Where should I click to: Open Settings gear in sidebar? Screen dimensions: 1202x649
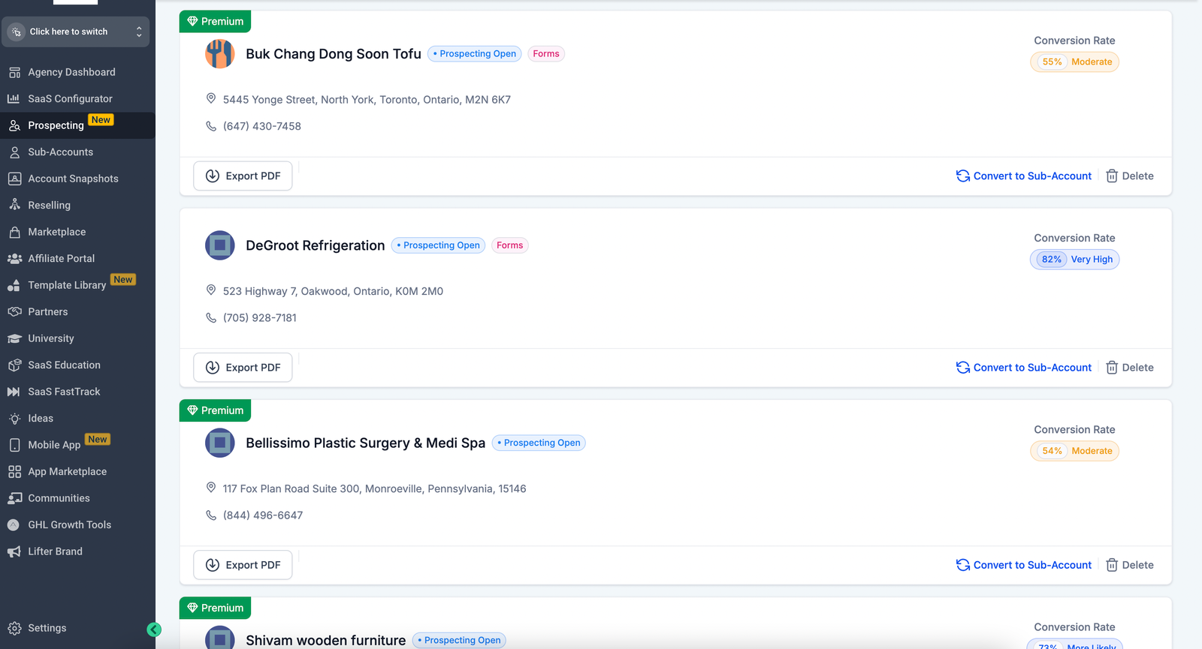click(x=14, y=628)
